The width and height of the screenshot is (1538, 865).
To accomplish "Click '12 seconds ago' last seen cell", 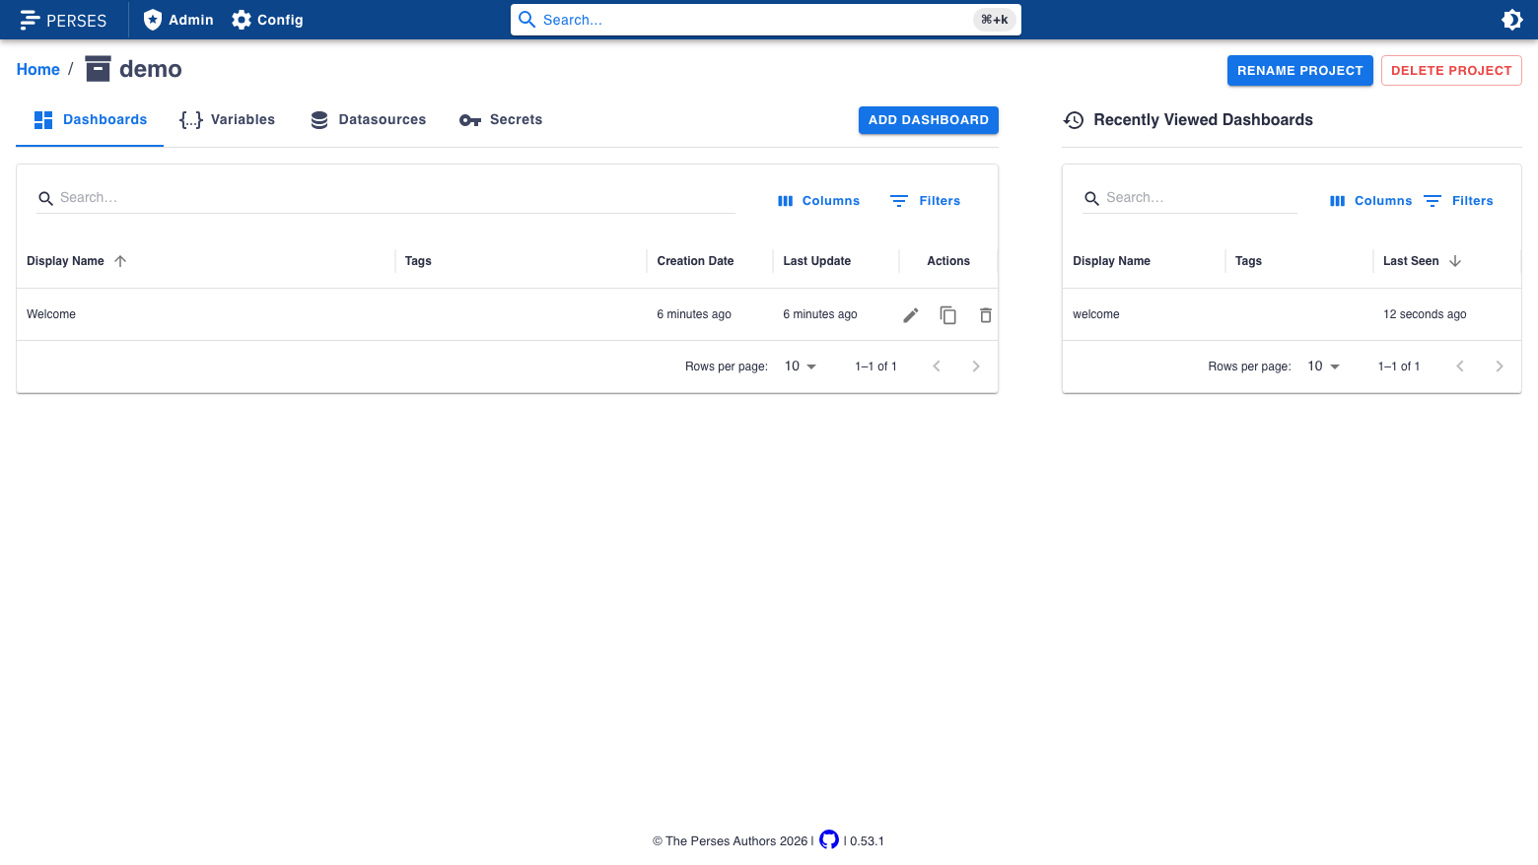I will tap(1425, 314).
